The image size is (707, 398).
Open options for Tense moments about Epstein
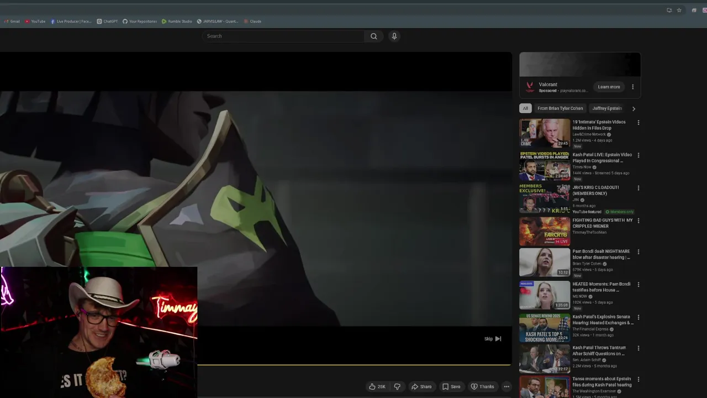639,379
